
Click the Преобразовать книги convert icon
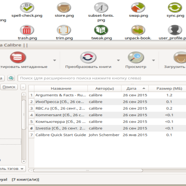pos(88,57)
